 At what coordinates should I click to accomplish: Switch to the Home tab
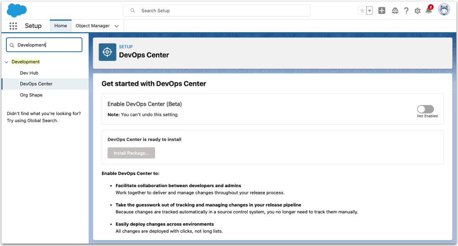pos(60,25)
